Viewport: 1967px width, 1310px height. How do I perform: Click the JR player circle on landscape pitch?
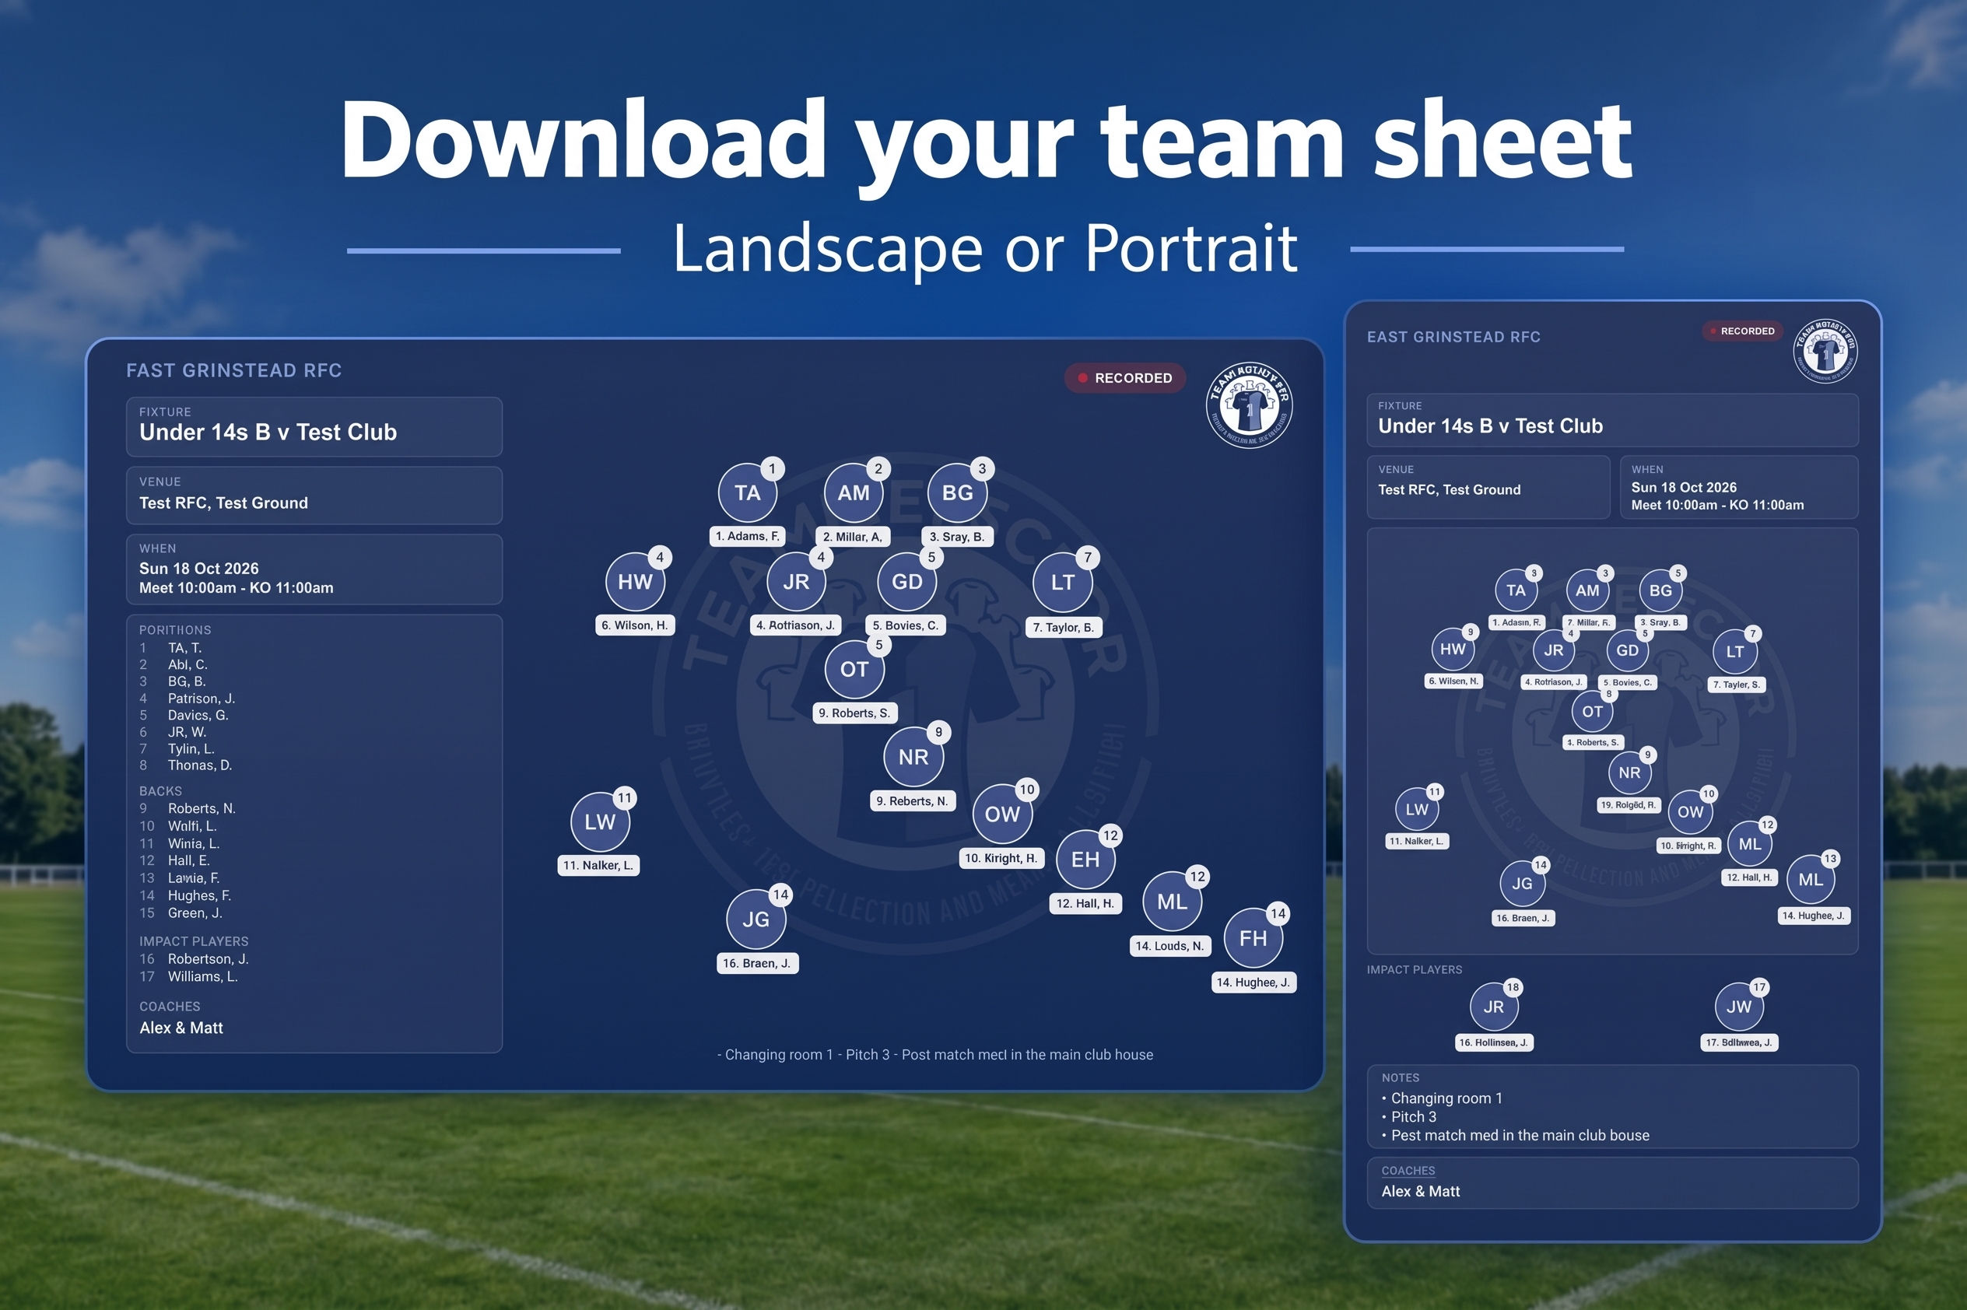pos(795,583)
